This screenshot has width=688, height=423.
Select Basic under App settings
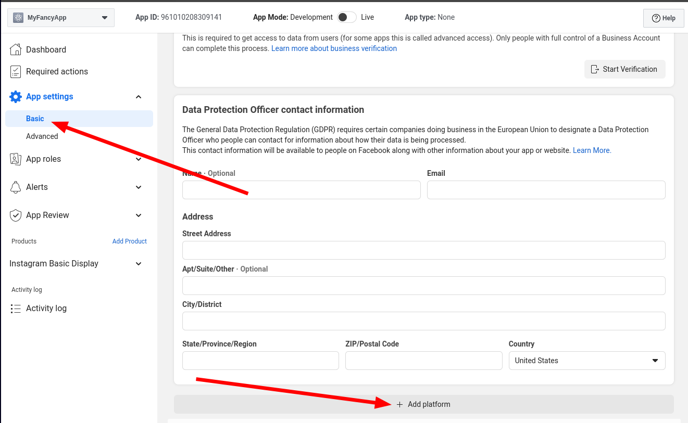35,119
